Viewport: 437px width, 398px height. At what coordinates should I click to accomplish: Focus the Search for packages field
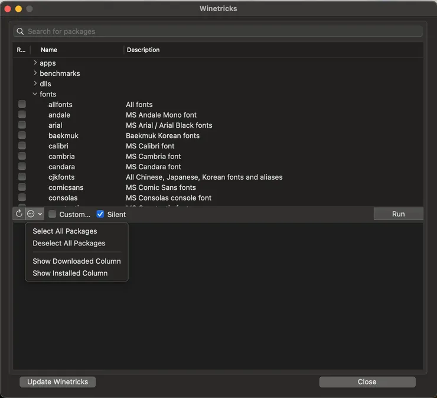pyautogui.click(x=218, y=31)
